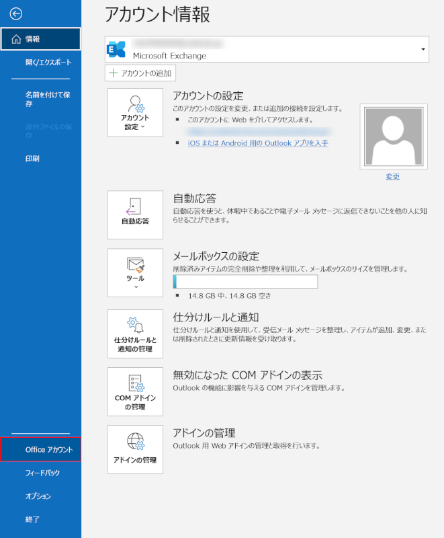Image resolution: width=444 pixels, height=538 pixels.
Task: Open オプション settings
Action: click(38, 496)
